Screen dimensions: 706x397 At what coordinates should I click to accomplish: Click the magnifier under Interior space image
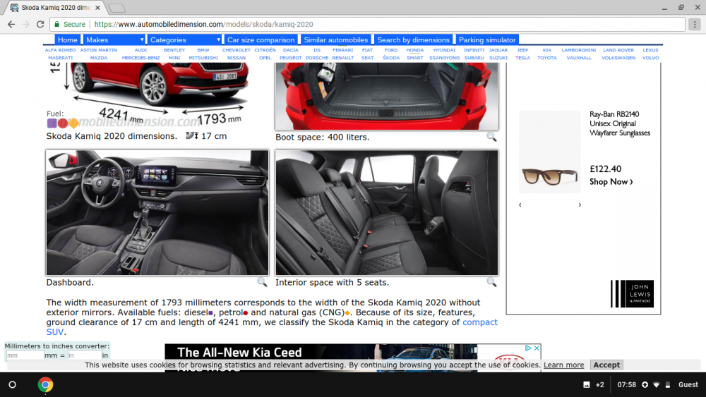(x=491, y=282)
